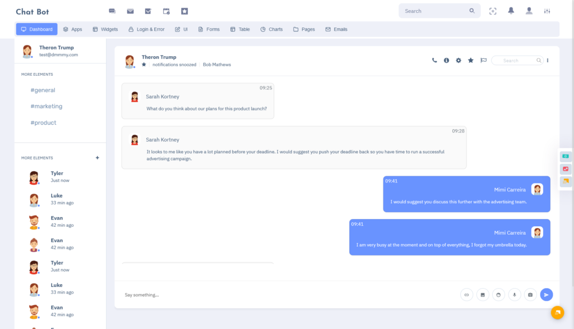Flag the conversation with the flag icon
The height and width of the screenshot is (329, 574).
point(483,60)
